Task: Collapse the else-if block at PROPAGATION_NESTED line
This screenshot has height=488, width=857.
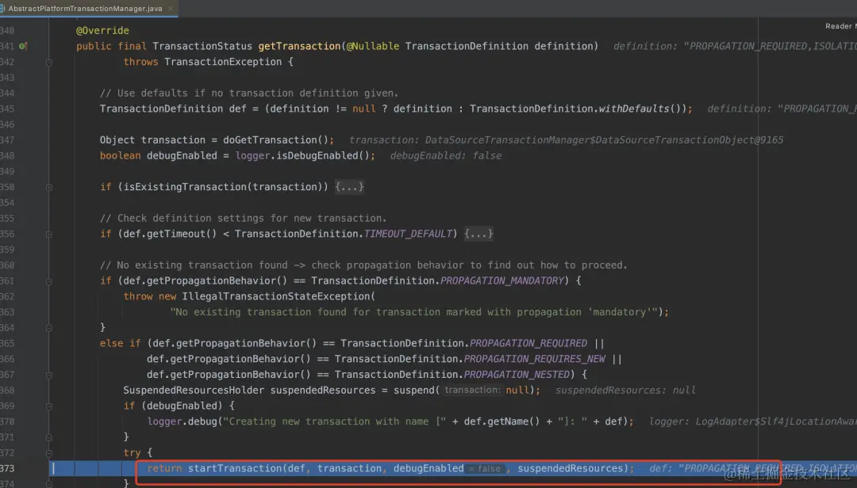Action: coord(48,375)
